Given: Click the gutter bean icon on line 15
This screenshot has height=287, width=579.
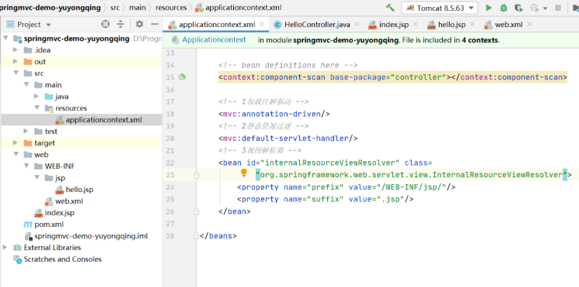Looking at the screenshot, I should (183, 77).
